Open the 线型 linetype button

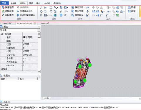point(132,11)
